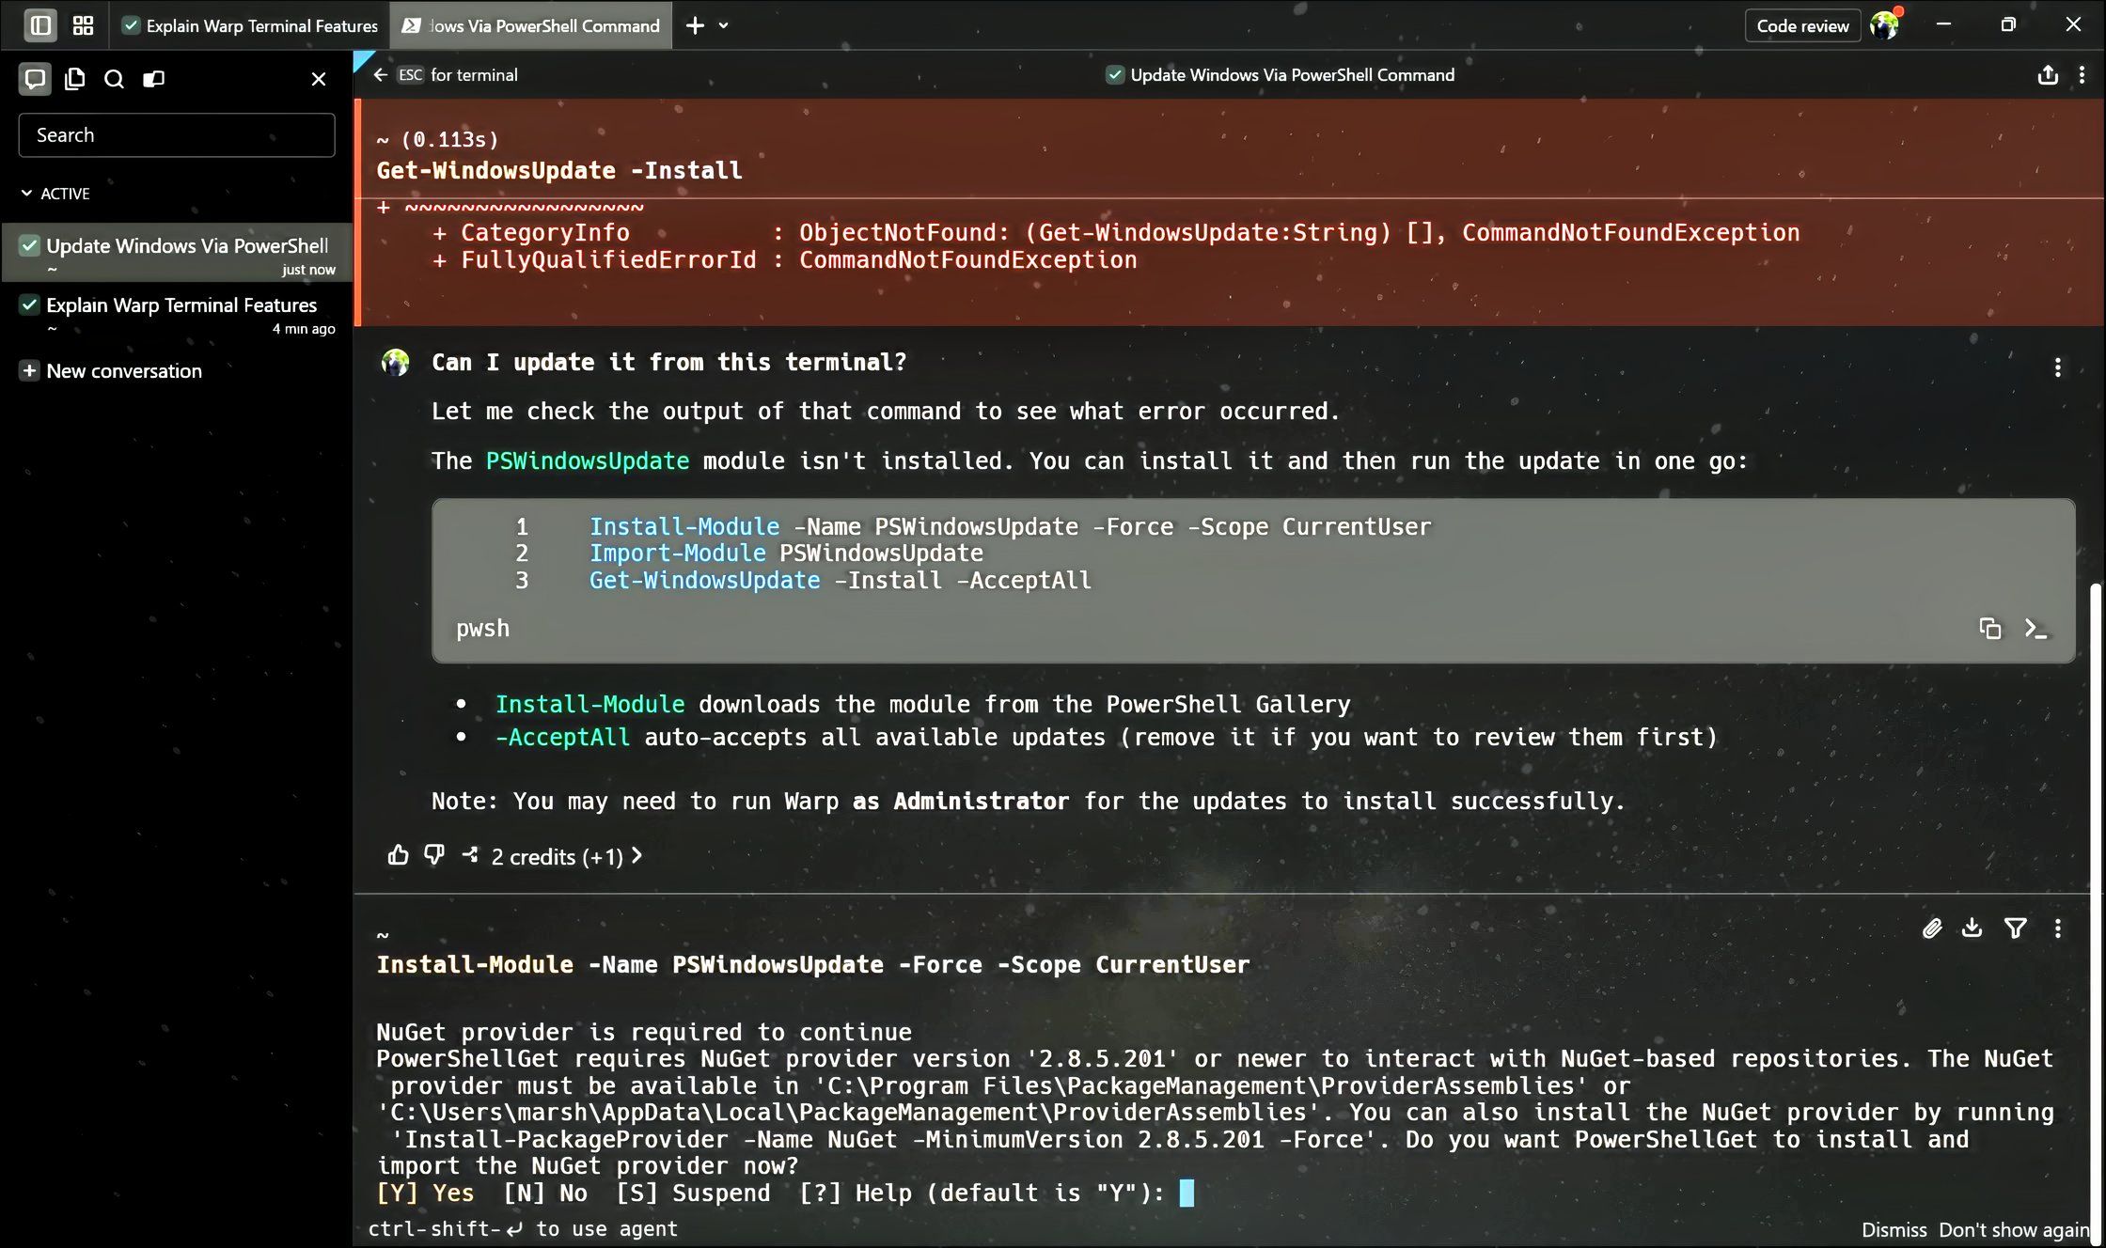Image resolution: width=2106 pixels, height=1248 pixels.
Task: Select the Update Windows Via PowerShell Command tab
Action: [x=531, y=25]
